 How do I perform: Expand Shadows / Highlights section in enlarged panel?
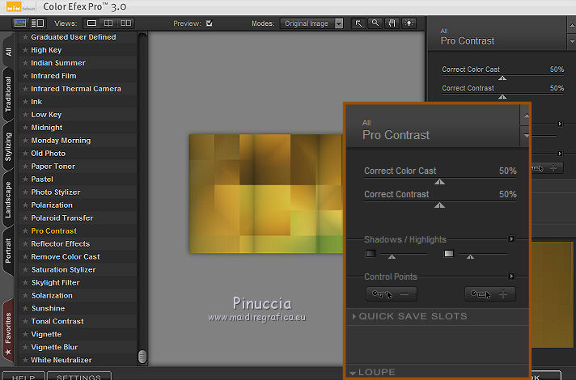[x=511, y=239]
